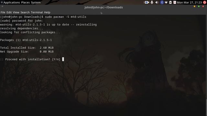Viewport: 207px width, 116px height.
Task: Open the terminal View menu
Action: click(x=16, y=12)
